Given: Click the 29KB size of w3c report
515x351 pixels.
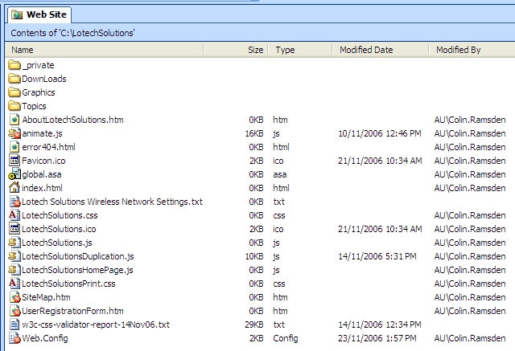Looking at the screenshot, I should click(x=254, y=324).
